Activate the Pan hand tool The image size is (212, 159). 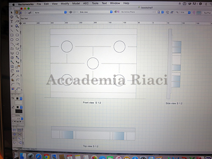click(17, 12)
